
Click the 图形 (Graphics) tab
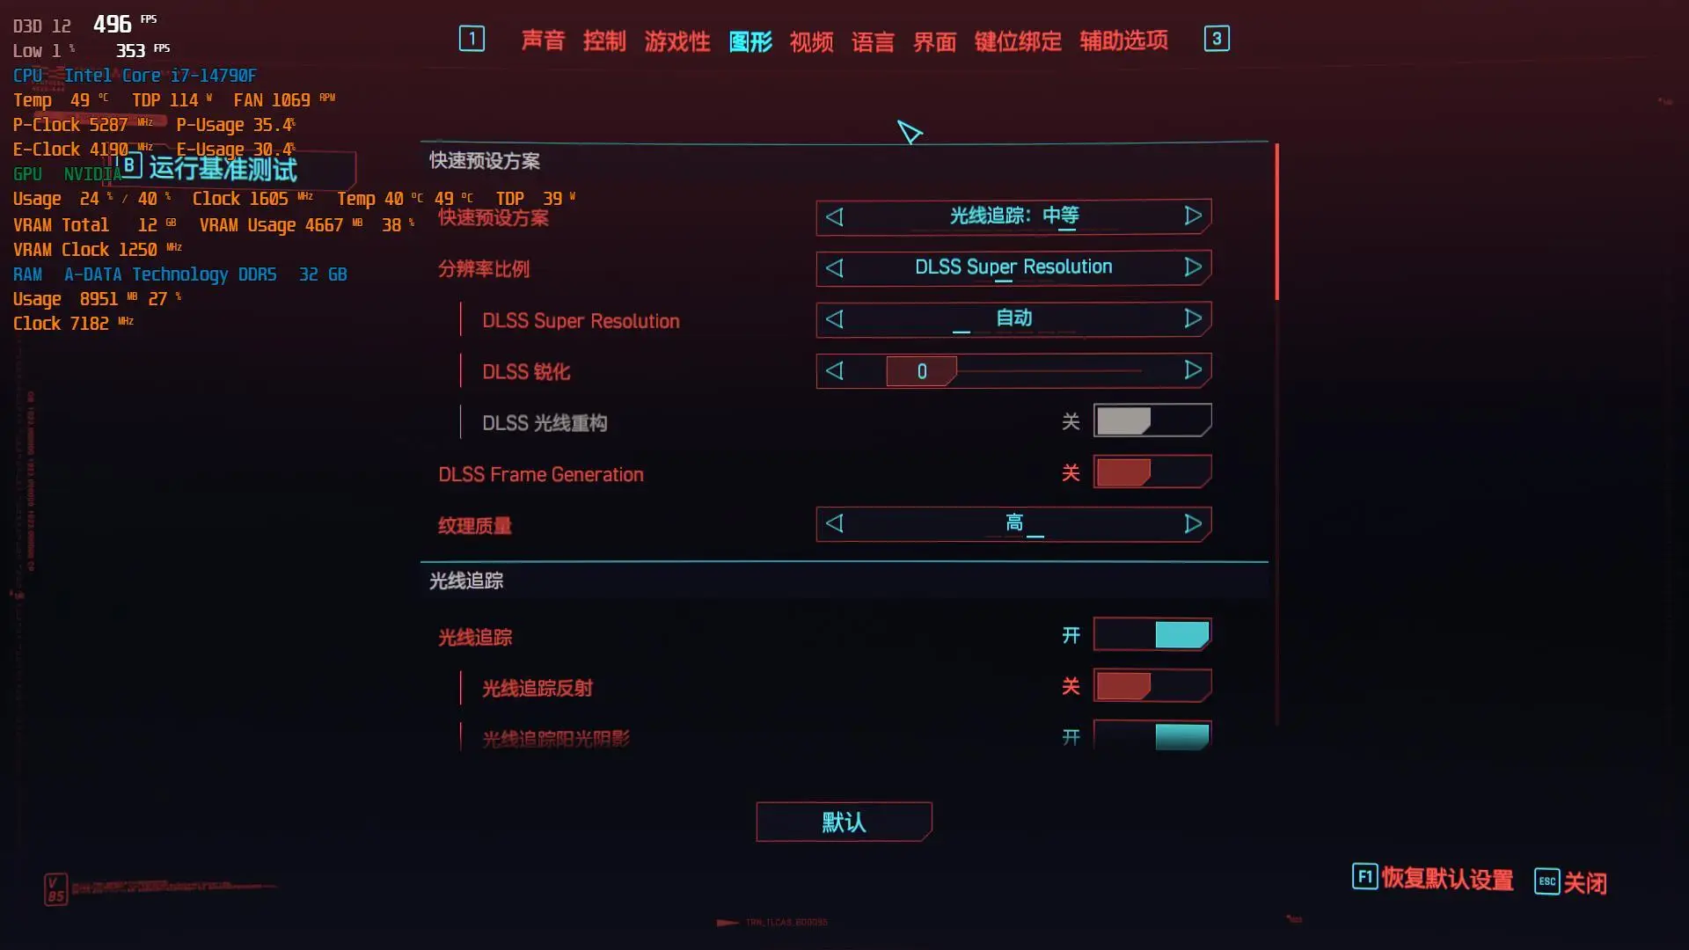tap(750, 40)
